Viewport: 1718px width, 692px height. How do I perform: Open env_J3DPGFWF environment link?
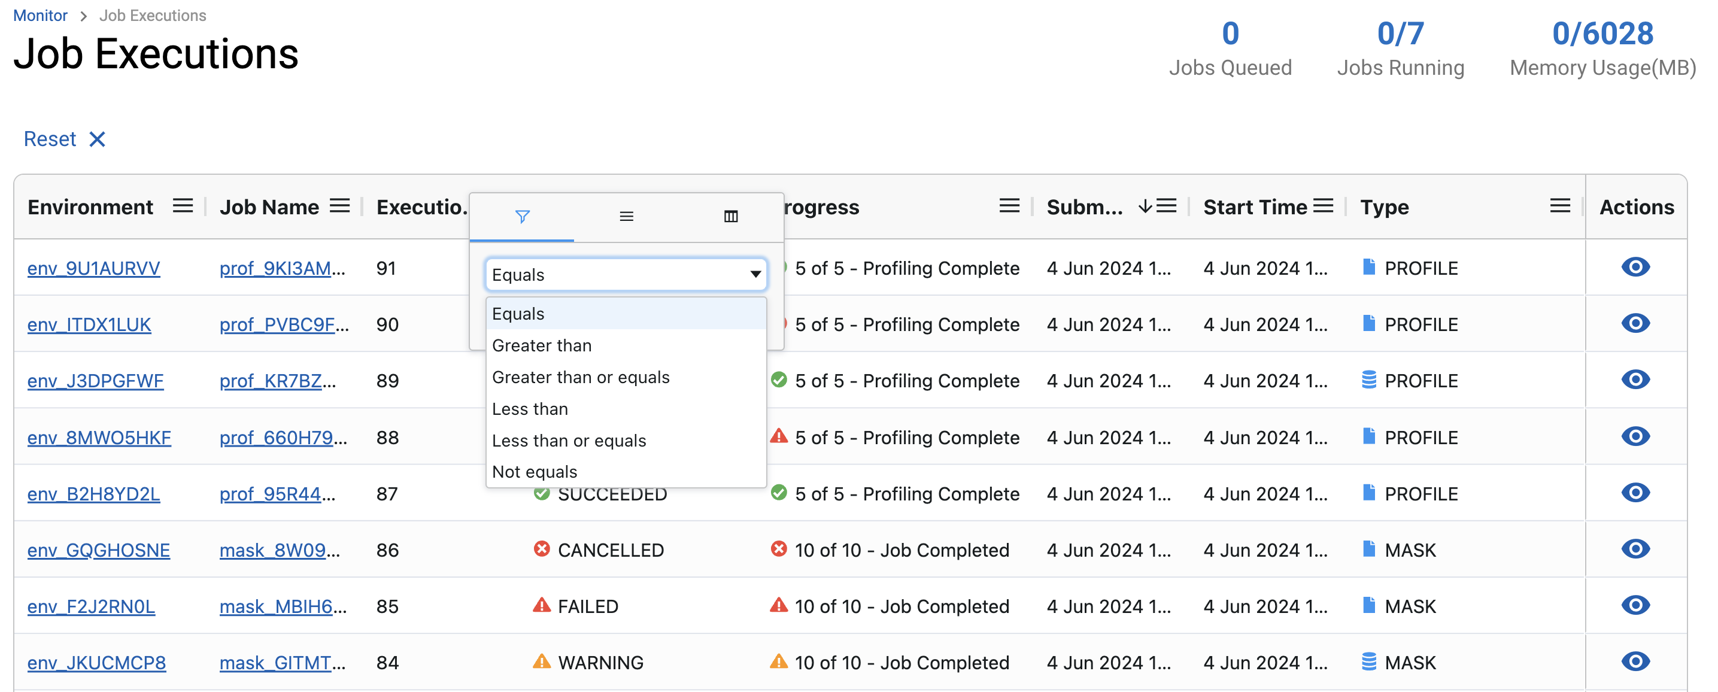(95, 381)
